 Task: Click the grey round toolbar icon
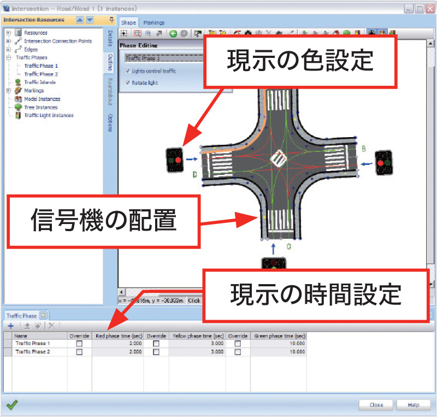pyautogui.click(x=184, y=34)
